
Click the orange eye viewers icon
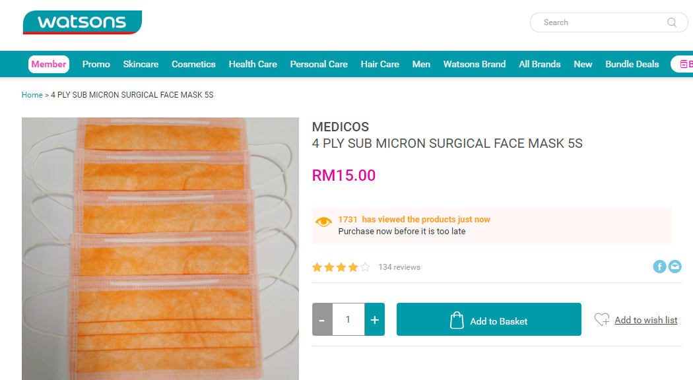click(323, 222)
